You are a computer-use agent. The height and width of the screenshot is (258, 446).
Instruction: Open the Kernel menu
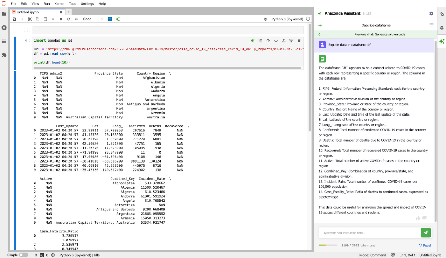pyautogui.click(x=59, y=4)
